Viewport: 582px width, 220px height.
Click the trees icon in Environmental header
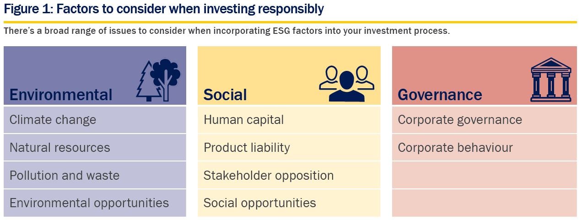pyautogui.click(x=158, y=80)
